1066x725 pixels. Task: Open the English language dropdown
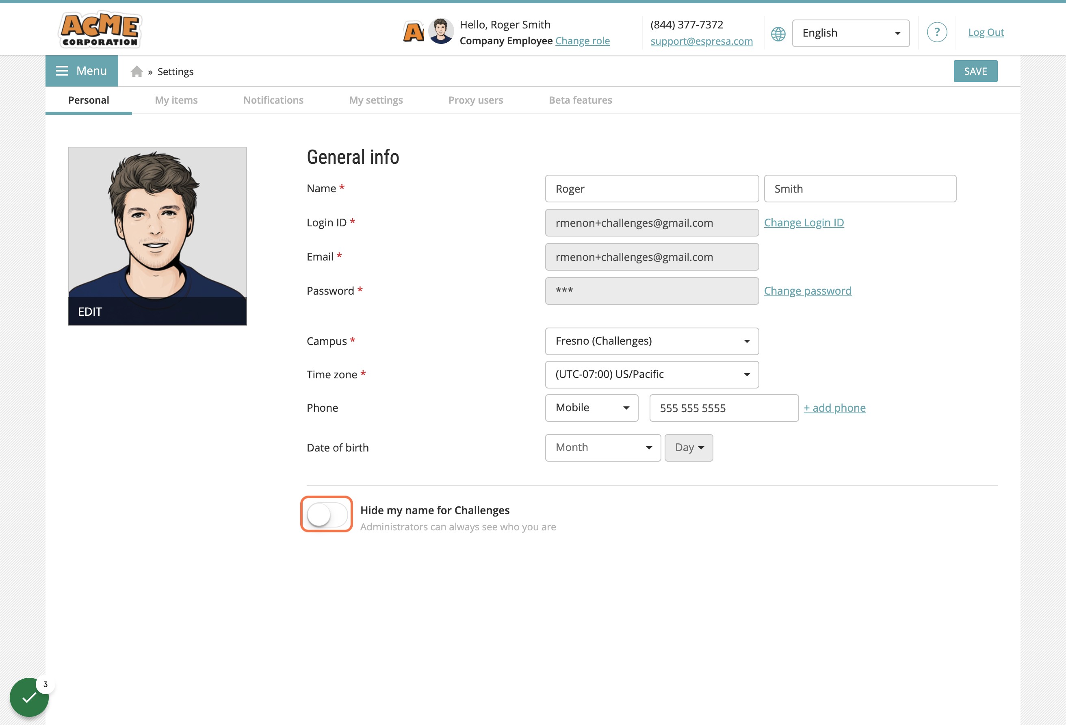click(850, 33)
